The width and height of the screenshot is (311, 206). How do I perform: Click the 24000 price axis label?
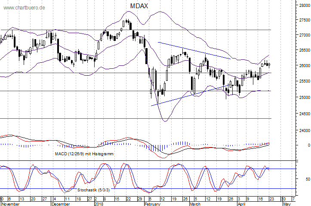(x=305, y=130)
